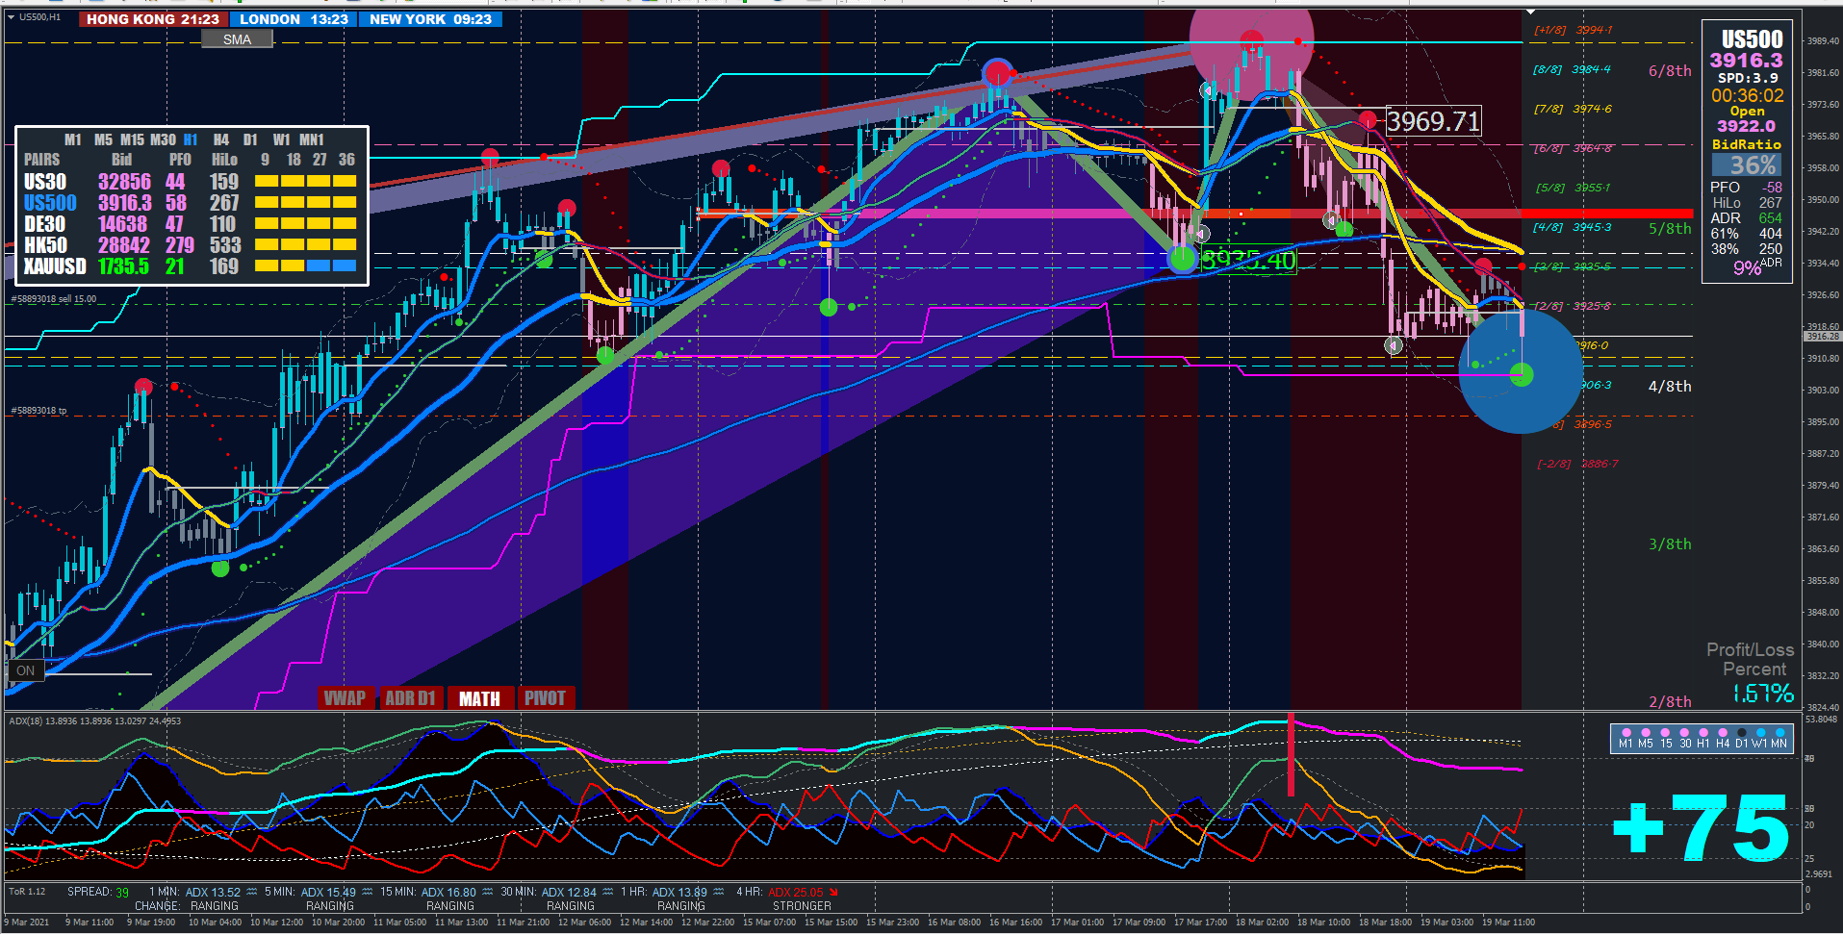Screen dimensions: 1843x935
Task: Click the 3969.71 price label
Action: click(1433, 121)
